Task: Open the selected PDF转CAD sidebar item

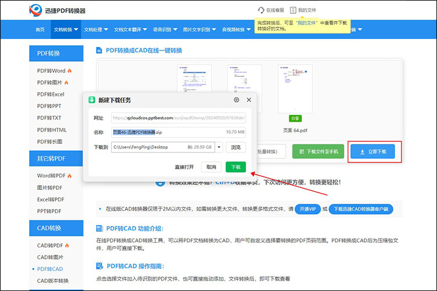Action: coord(50,269)
